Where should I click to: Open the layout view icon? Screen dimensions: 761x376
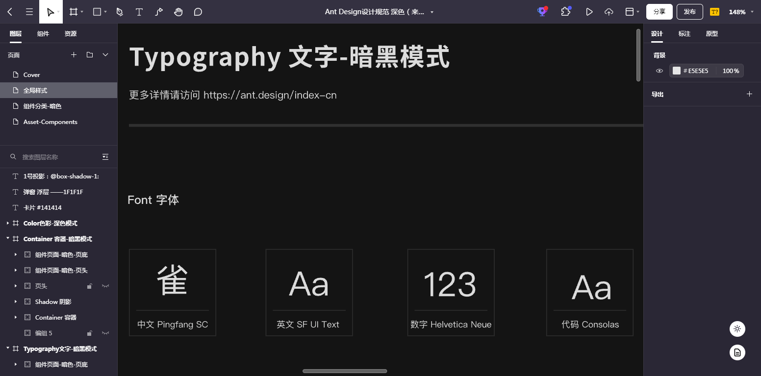(630, 12)
